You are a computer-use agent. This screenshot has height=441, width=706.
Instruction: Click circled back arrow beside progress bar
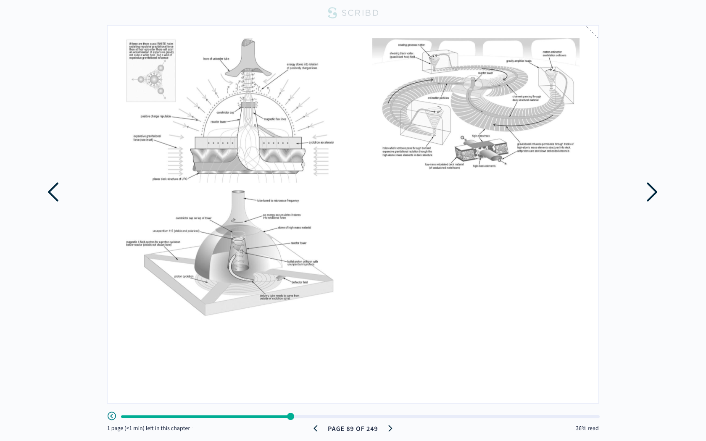click(112, 416)
